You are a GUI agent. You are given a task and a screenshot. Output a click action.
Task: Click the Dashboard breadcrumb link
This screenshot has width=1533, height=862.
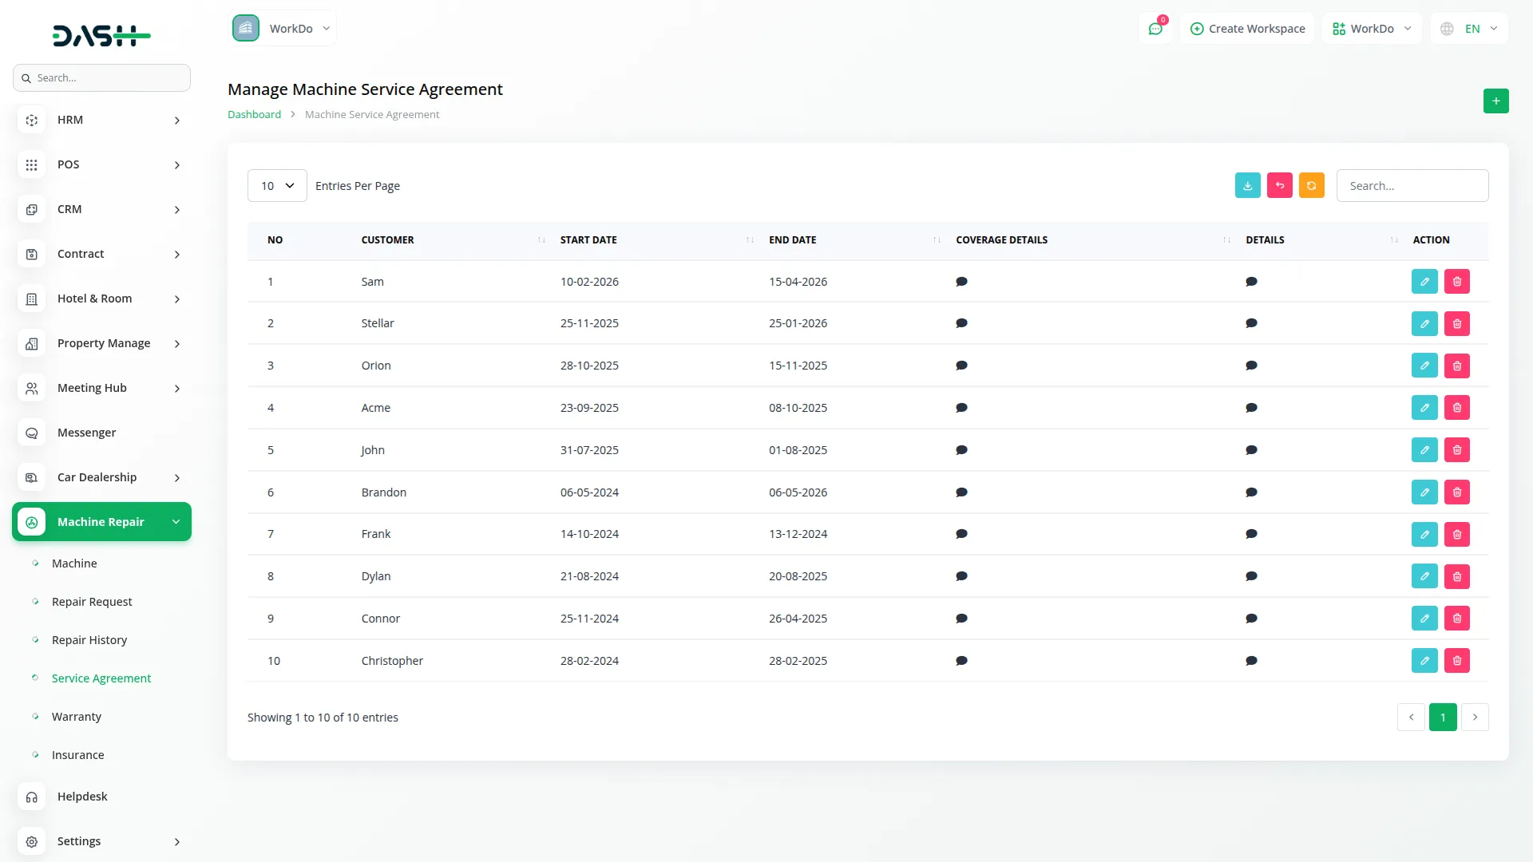[x=254, y=115]
